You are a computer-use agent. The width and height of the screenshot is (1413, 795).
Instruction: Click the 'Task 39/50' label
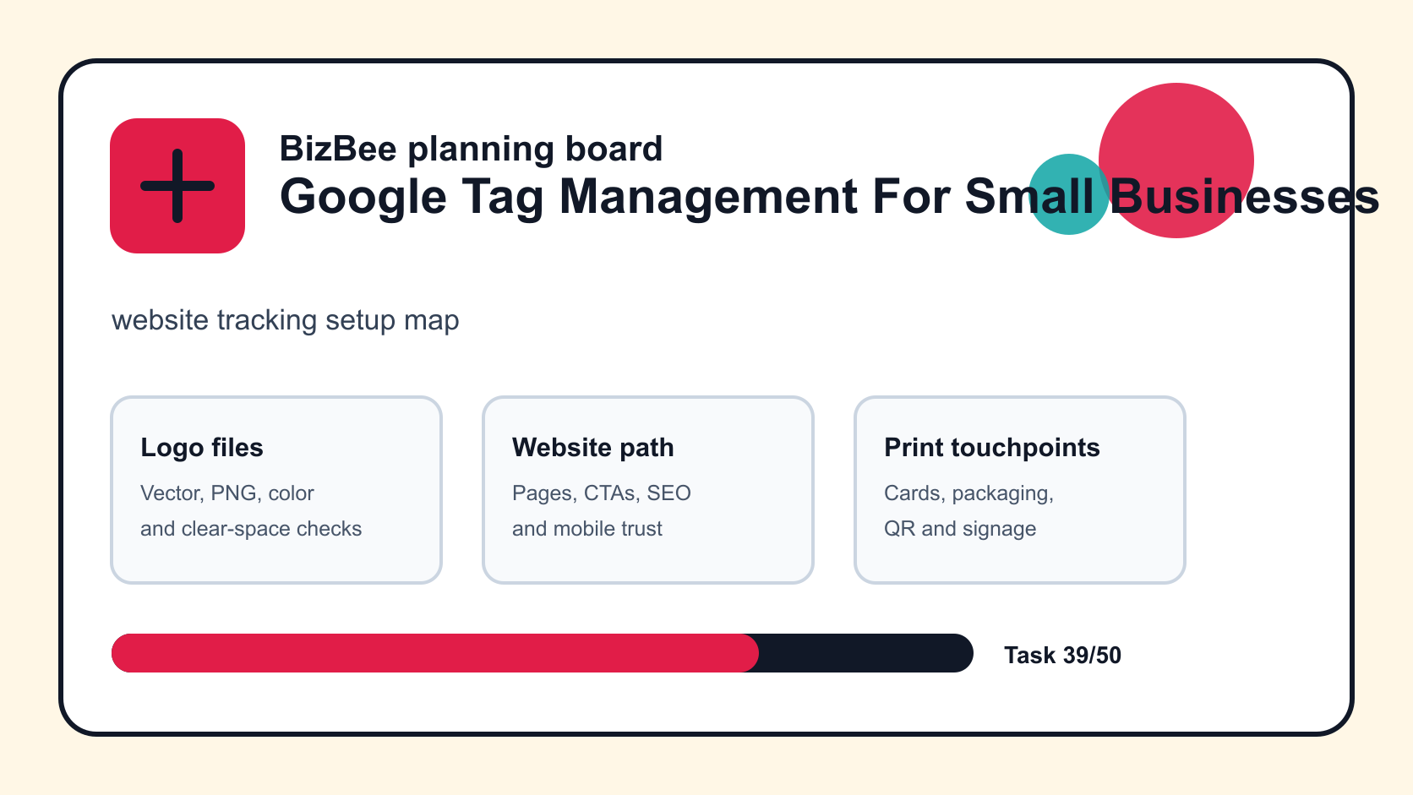(x=1062, y=656)
